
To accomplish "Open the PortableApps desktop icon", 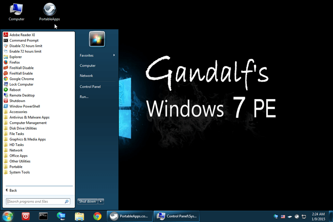I will coord(49,12).
